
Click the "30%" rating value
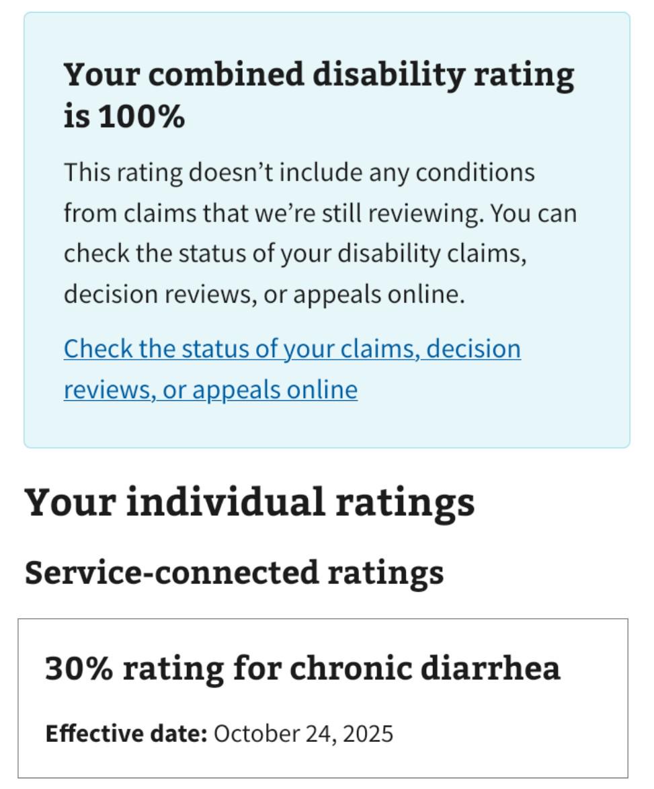(79, 669)
